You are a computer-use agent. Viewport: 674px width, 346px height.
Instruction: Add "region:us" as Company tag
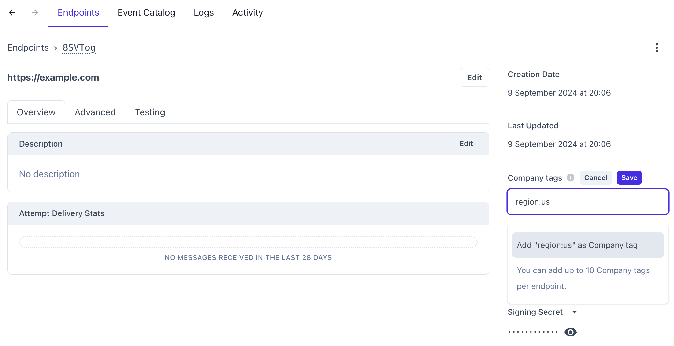point(588,245)
